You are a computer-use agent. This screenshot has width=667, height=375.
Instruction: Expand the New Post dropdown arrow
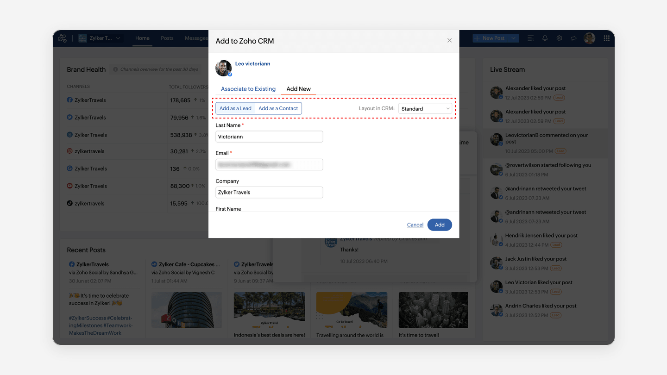[x=514, y=38]
